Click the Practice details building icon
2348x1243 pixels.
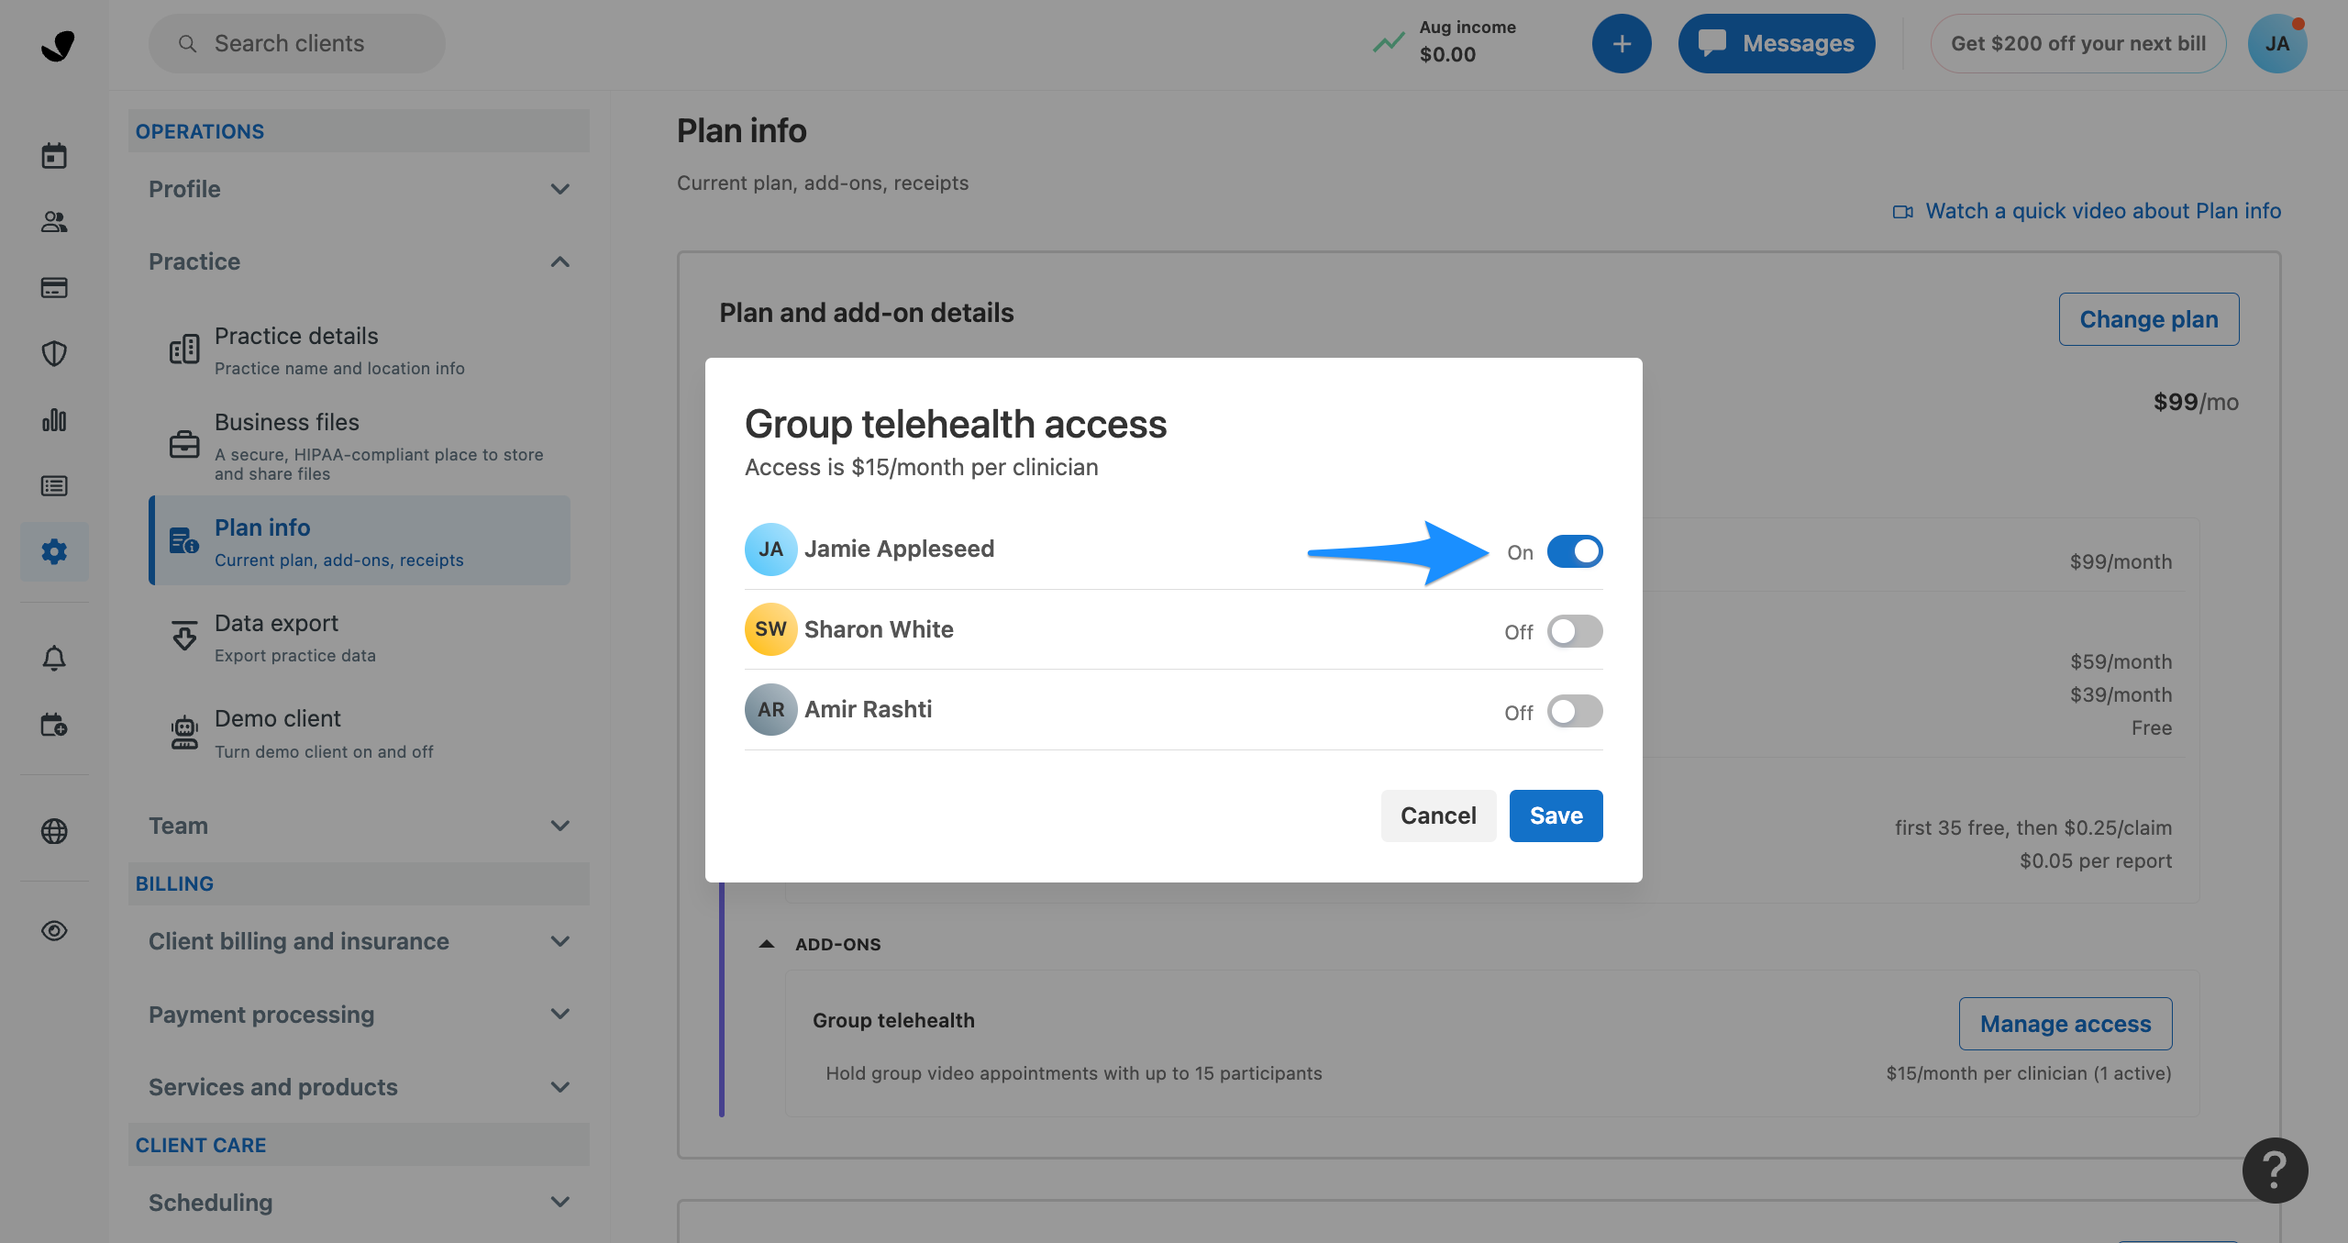(x=184, y=350)
